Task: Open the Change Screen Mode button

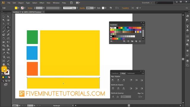Action: 6,84
